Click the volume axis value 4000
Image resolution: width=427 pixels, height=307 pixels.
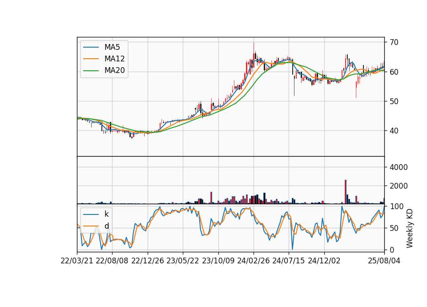pyautogui.click(x=399, y=167)
